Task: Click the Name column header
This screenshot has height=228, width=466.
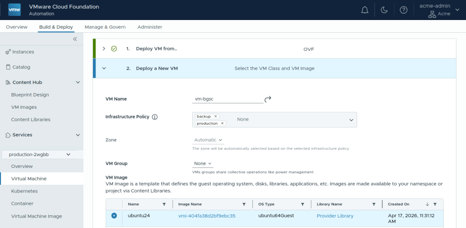Action: click(x=133, y=204)
